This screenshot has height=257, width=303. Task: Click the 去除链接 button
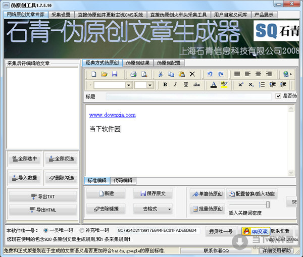tap(106, 209)
